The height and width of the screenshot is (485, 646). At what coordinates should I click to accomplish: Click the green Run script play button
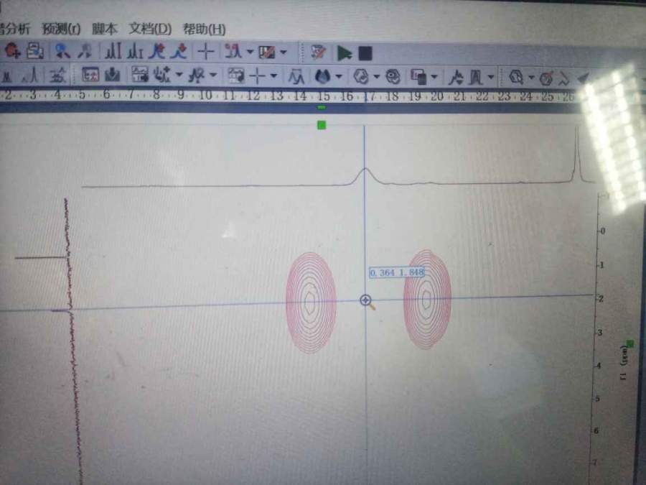(344, 53)
